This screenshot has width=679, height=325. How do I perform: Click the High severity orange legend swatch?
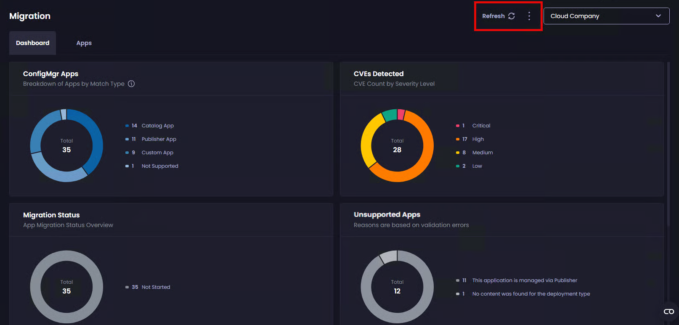pyautogui.click(x=458, y=139)
